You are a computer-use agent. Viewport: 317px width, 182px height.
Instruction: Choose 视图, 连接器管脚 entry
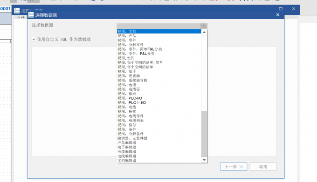(x=159, y=81)
